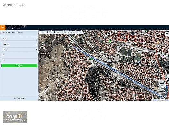Click the green marker pin on map

point(109,41)
